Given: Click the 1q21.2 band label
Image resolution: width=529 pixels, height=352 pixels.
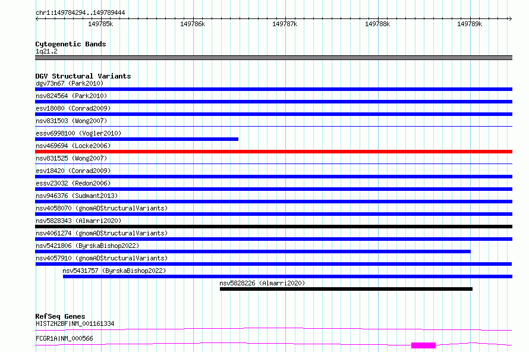Looking at the screenshot, I should 46,51.
